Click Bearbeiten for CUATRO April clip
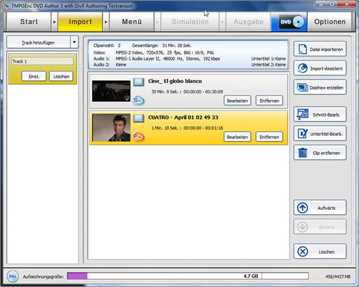359x287 pixels. (x=237, y=137)
